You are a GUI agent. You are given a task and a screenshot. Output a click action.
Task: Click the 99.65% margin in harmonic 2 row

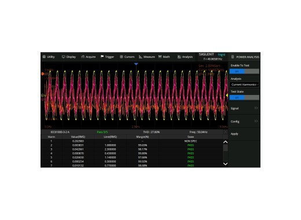(x=142, y=145)
